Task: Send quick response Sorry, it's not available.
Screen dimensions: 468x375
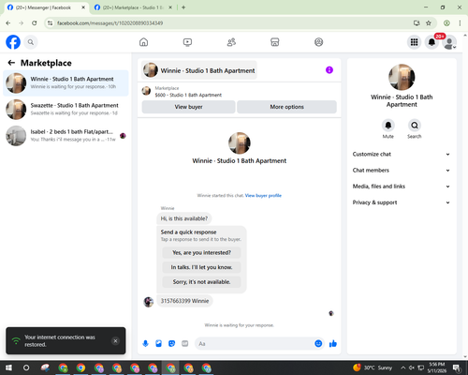Action: coord(201,282)
